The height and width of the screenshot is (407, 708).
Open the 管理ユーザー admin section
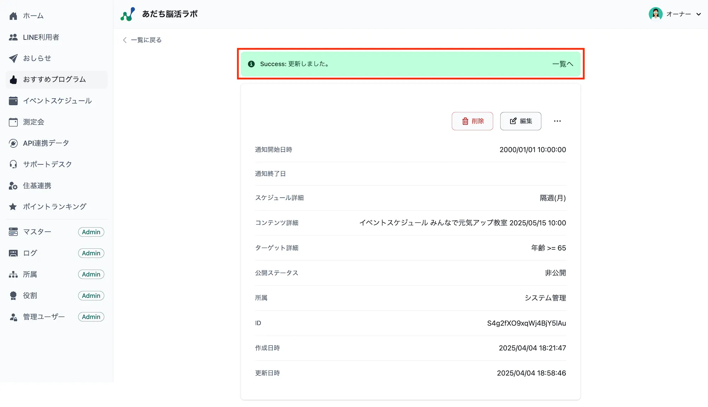pyautogui.click(x=44, y=316)
